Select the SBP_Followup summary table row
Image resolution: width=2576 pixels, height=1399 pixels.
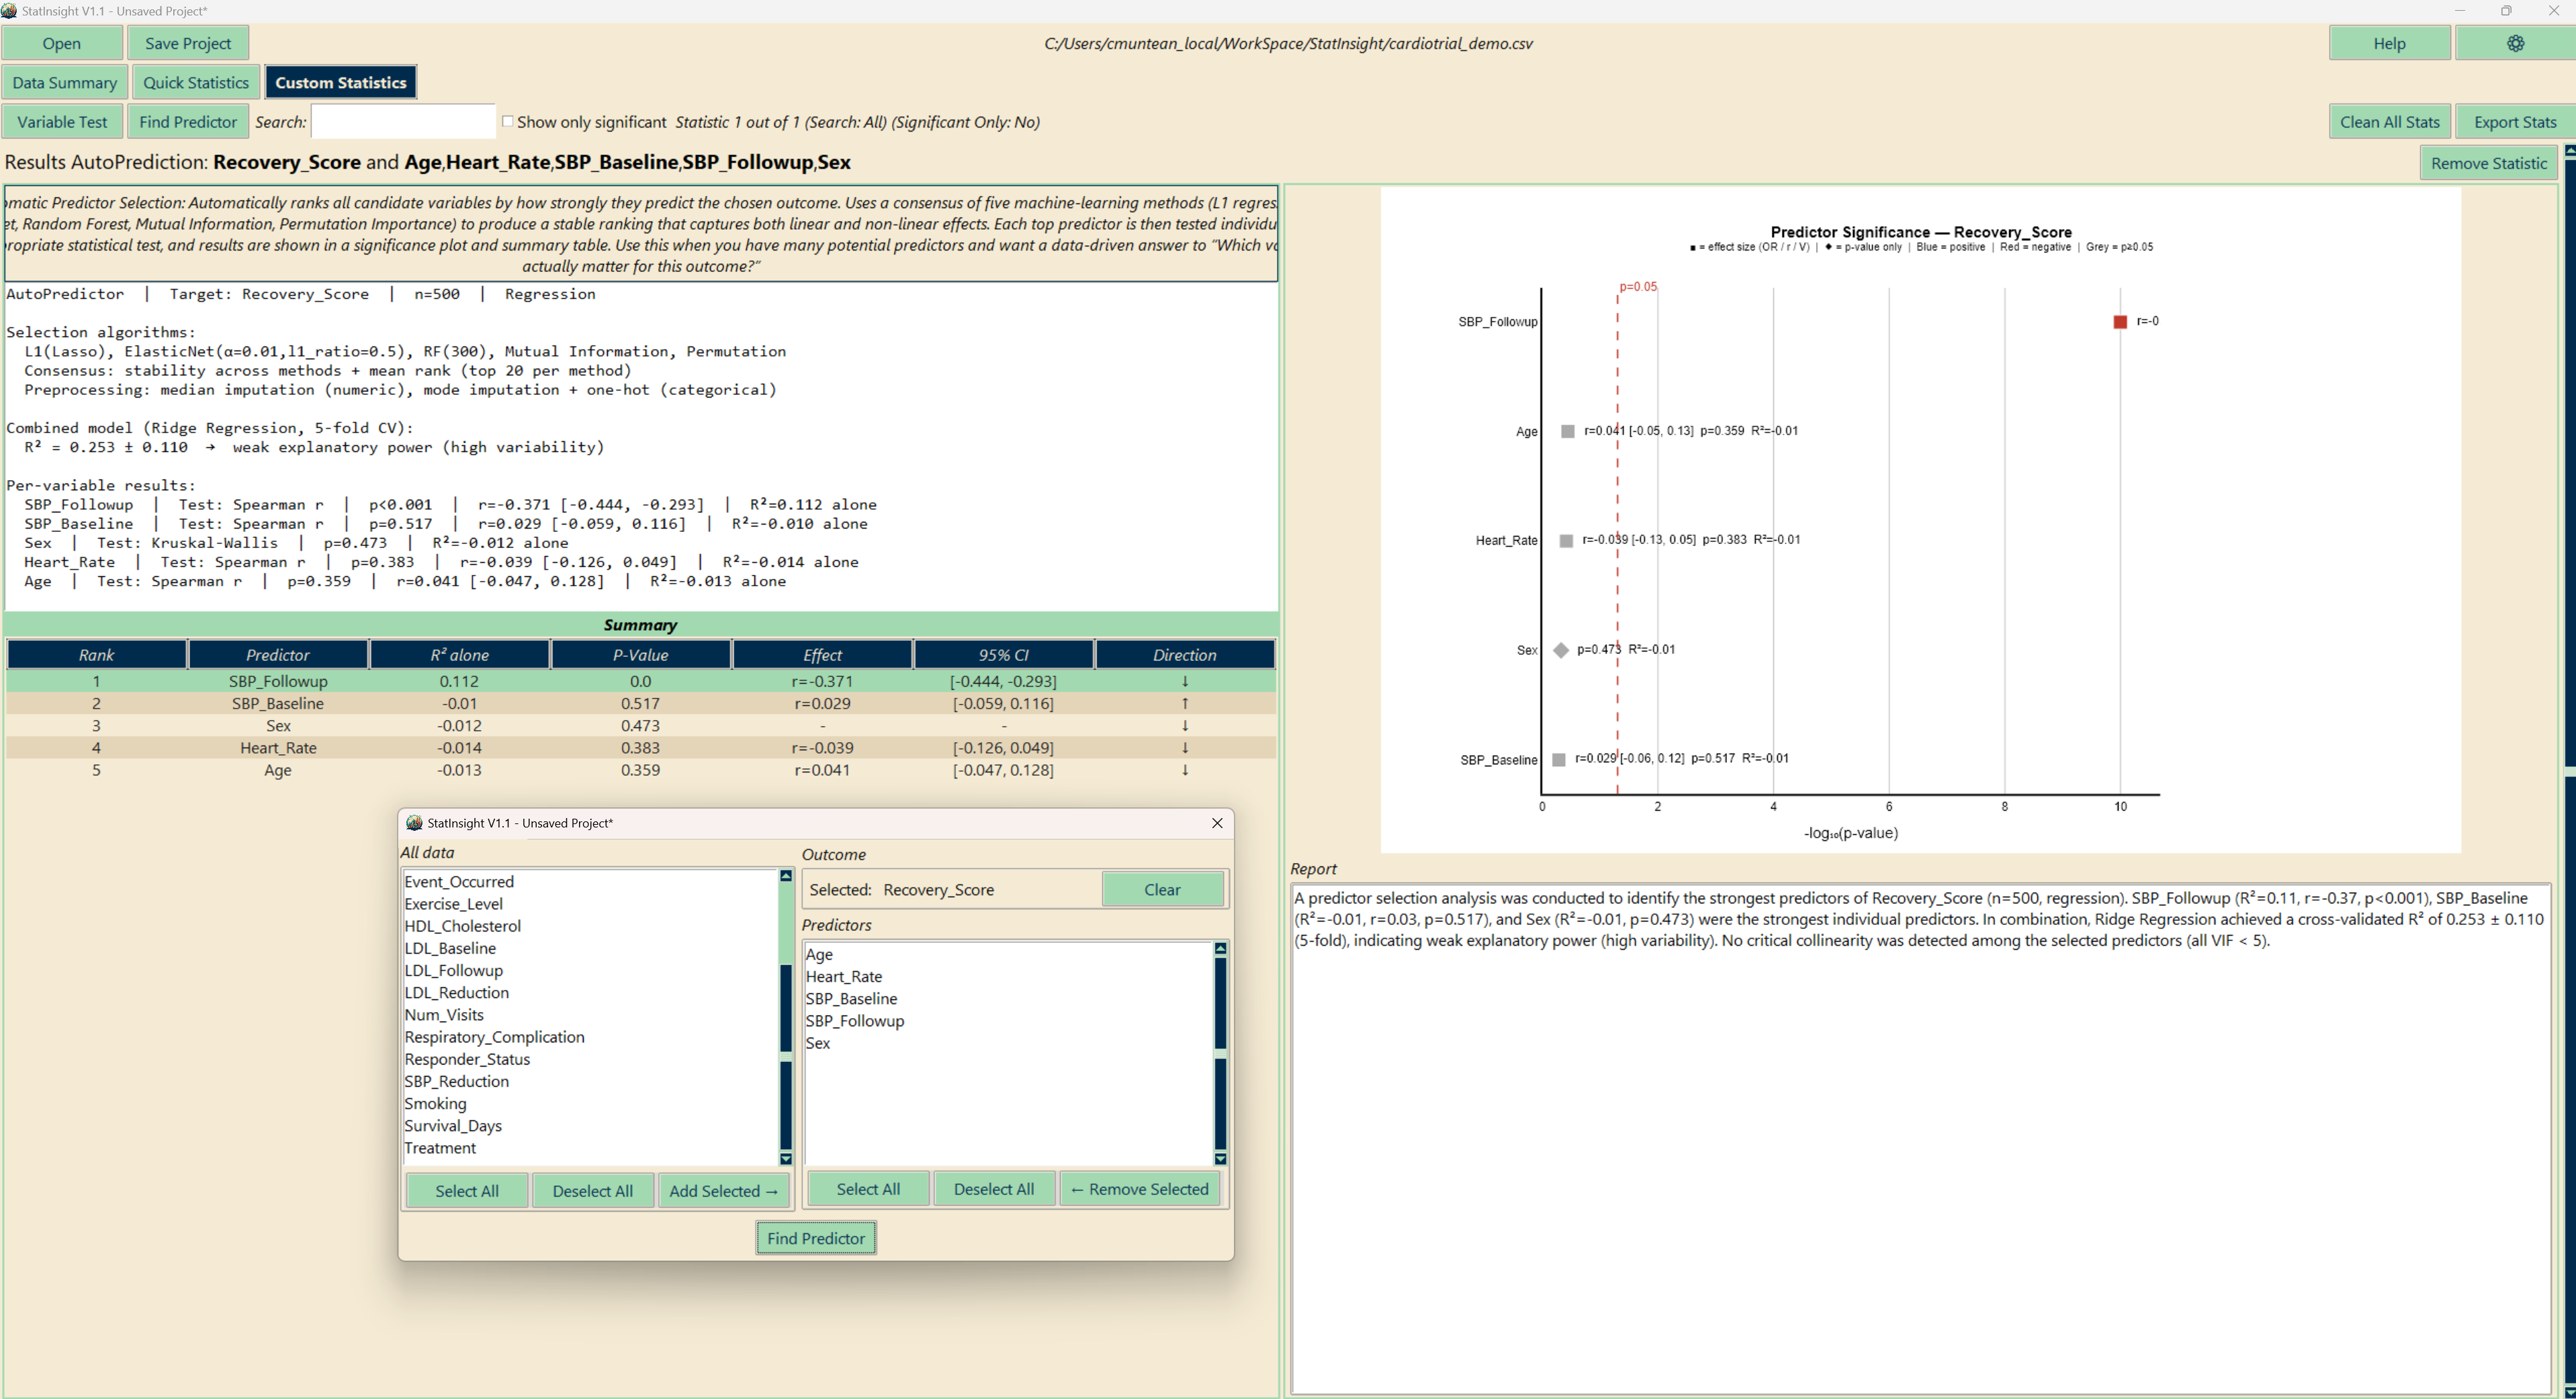[x=641, y=681]
